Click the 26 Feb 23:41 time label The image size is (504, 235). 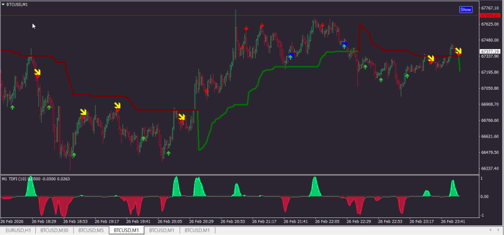454,221
